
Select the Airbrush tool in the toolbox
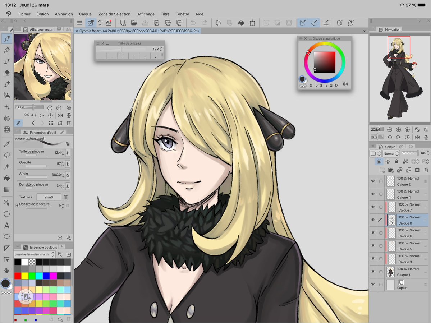pos(7,95)
